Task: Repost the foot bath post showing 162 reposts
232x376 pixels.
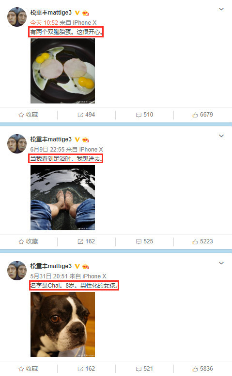Action: pyautogui.click(x=86, y=241)
